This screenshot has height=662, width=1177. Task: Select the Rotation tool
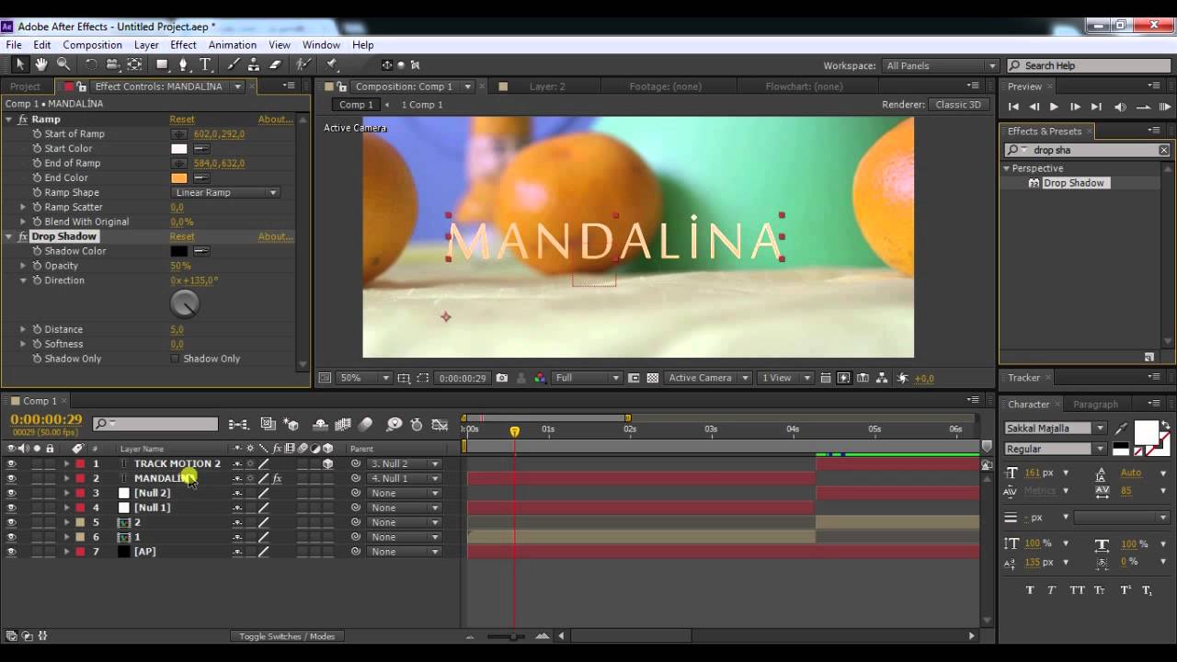91,64
